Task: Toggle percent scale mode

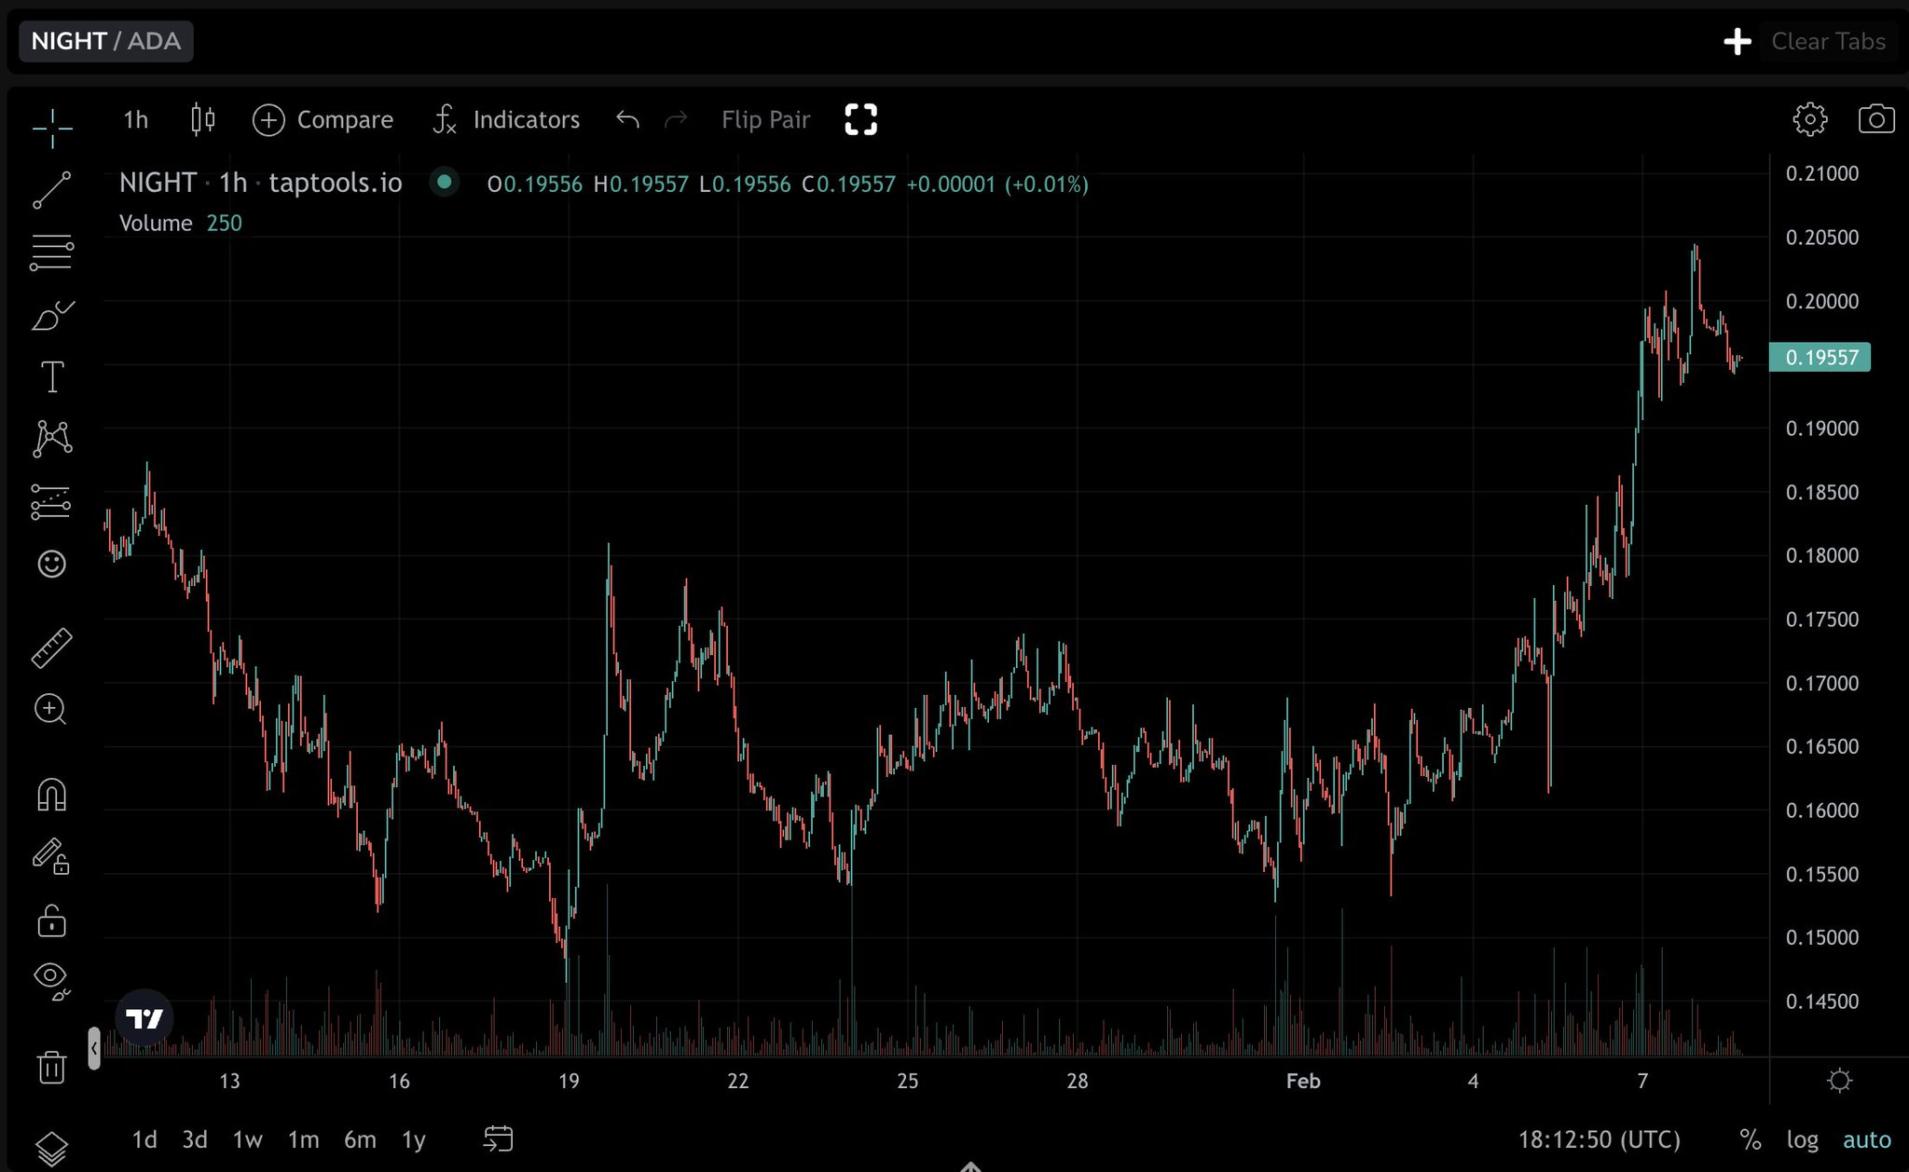Action: click(1750, 1139)
